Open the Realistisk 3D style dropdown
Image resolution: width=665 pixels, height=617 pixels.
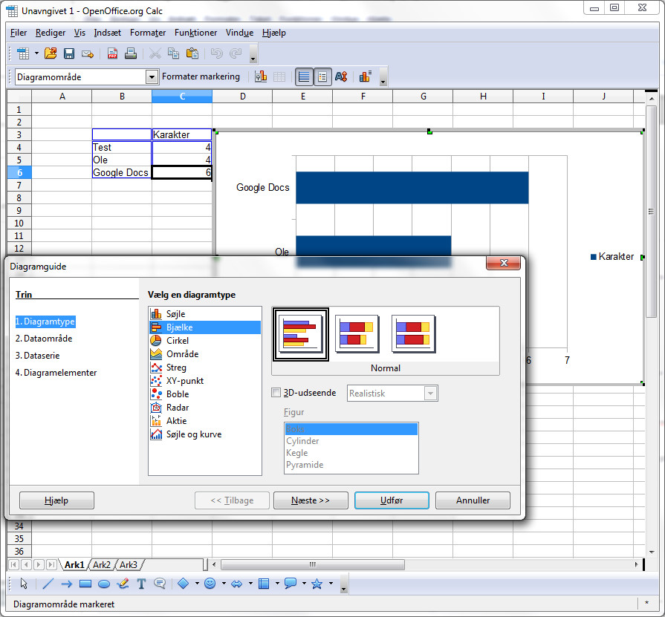click(430, 394)
